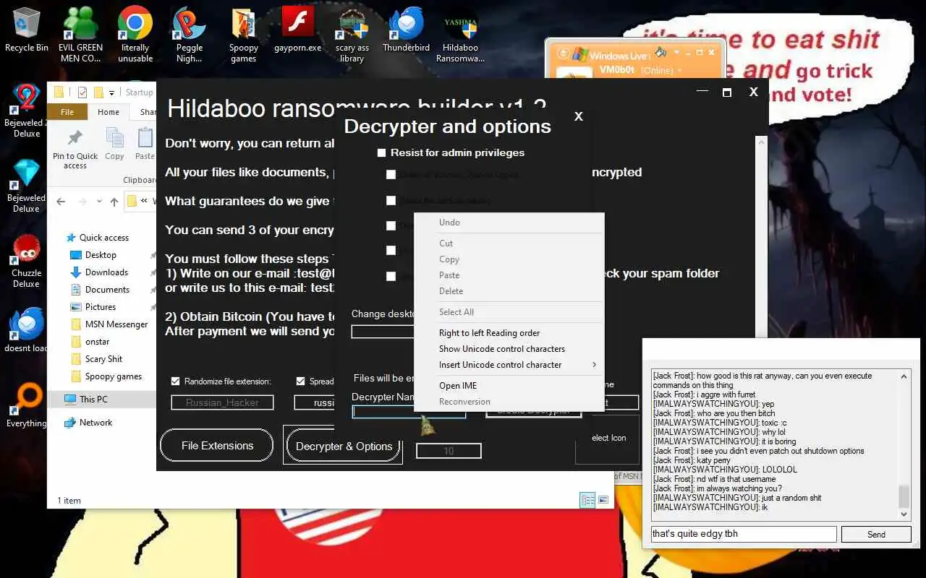Click the chat message input field
926x578 pixels.
(743, 534)
